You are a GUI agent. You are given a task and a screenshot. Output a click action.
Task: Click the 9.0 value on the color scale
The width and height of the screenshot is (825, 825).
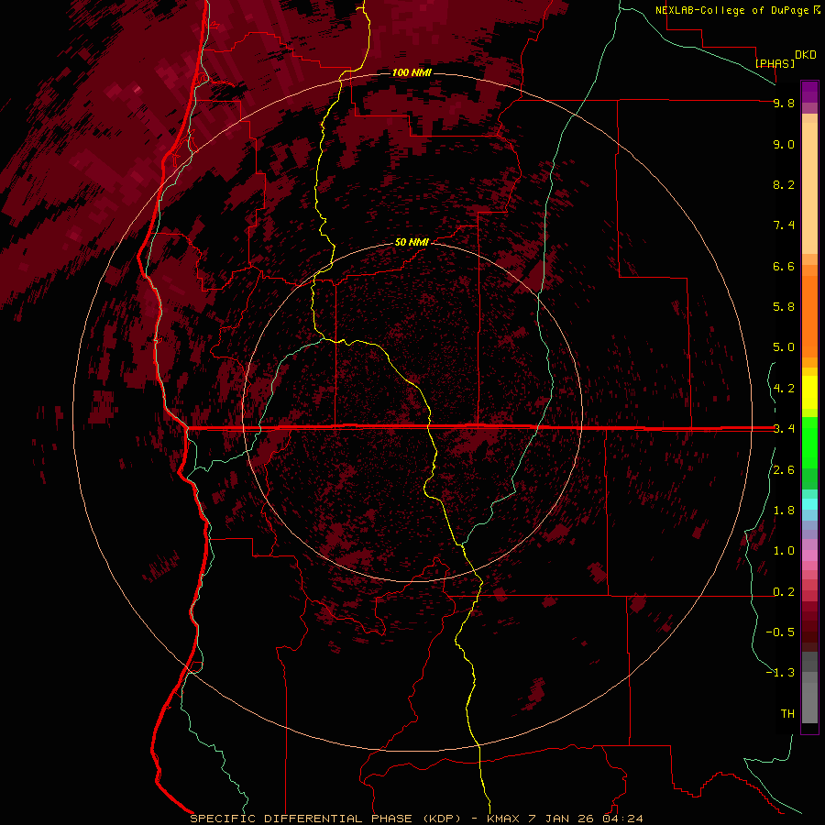[x=784, y=144]
